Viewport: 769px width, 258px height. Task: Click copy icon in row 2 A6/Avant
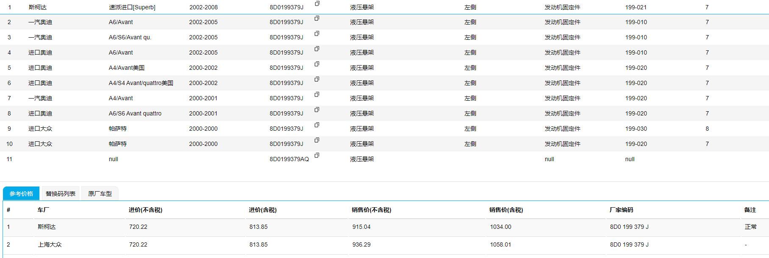pos(317,18)
